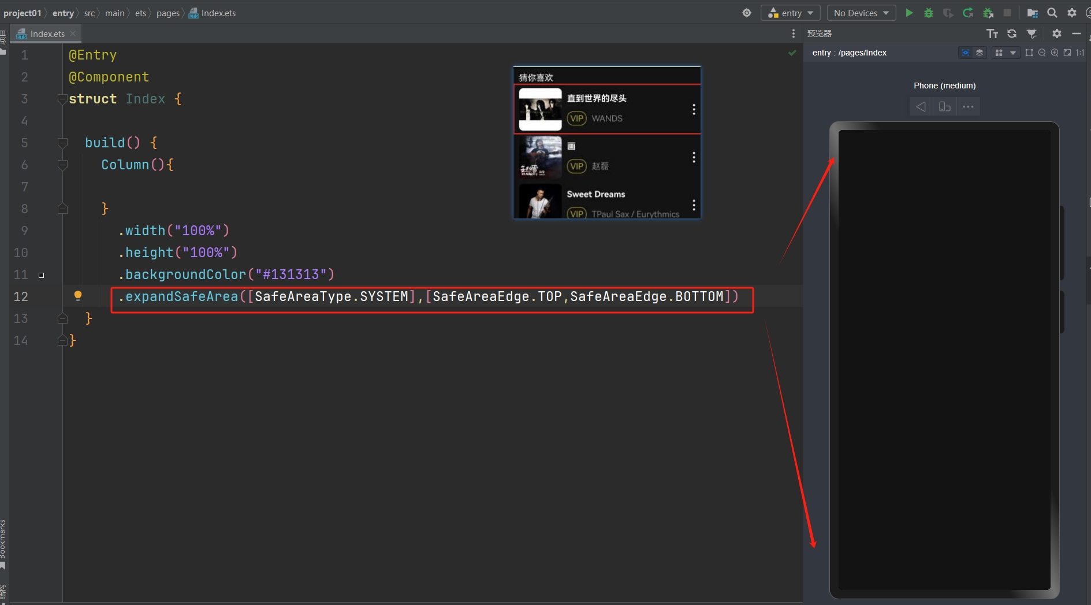
Task: Click the lightbulb quick-fix icon on line 12
Action: 78,296
